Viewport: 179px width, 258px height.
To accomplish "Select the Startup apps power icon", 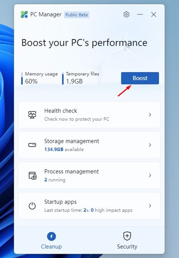I will (32, 206).
